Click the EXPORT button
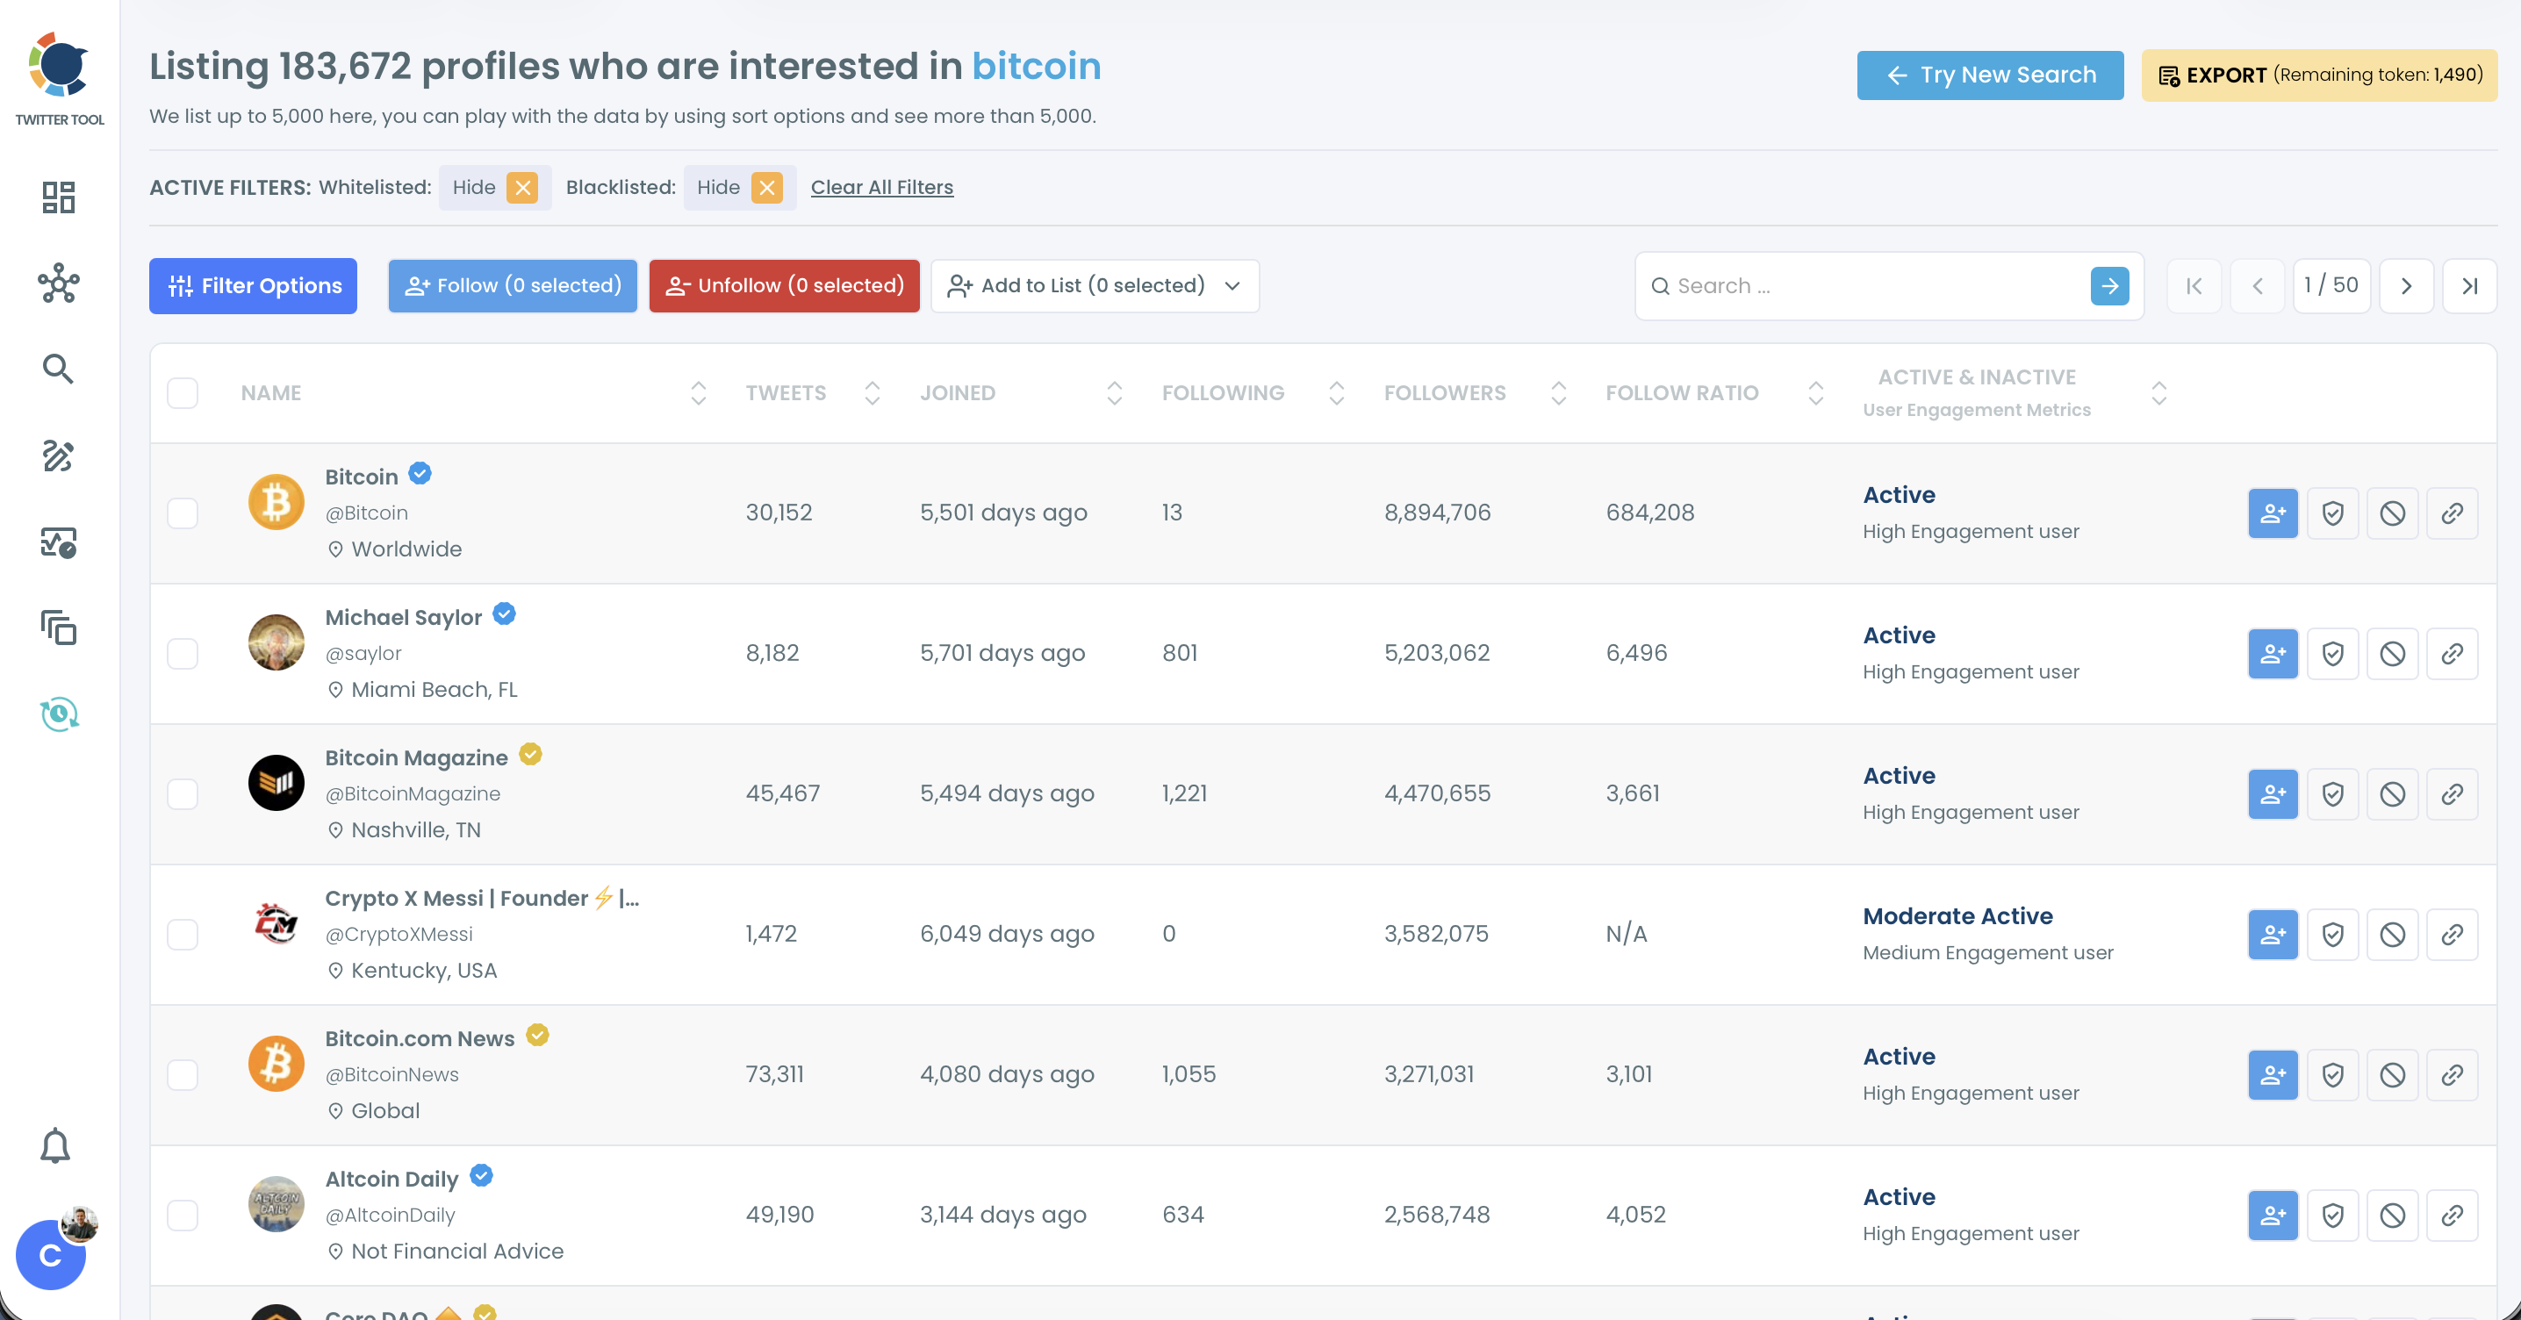The height and width of the screenshot is (1320, 2521). pyautogui.click(x=2318, y=75)
